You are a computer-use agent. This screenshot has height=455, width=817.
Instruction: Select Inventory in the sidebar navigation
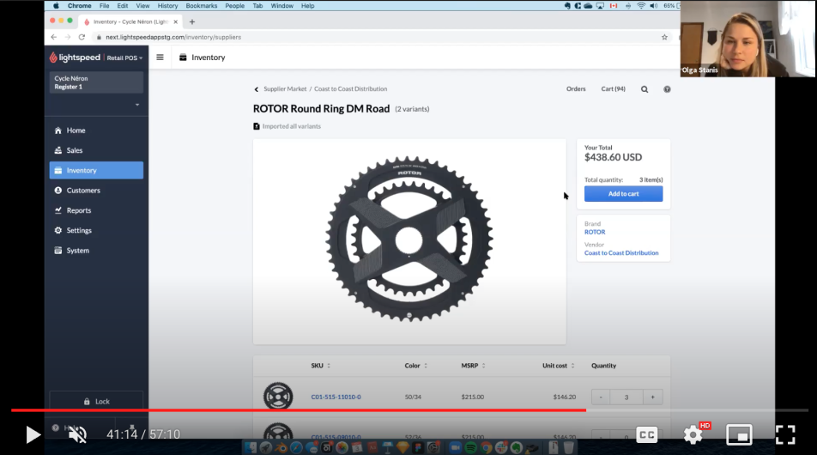point(96,171)
